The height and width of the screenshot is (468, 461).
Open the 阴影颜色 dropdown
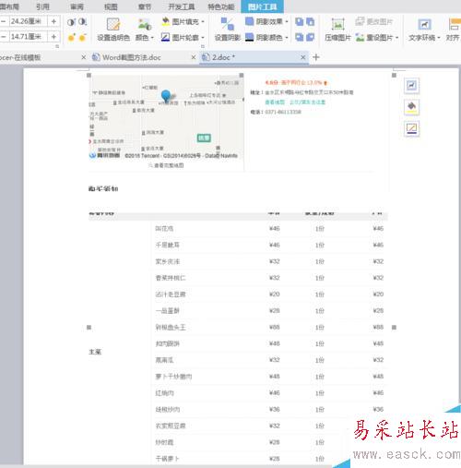pos(266,38)
